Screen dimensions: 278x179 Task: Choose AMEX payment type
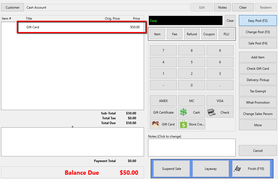coord(163,101)
